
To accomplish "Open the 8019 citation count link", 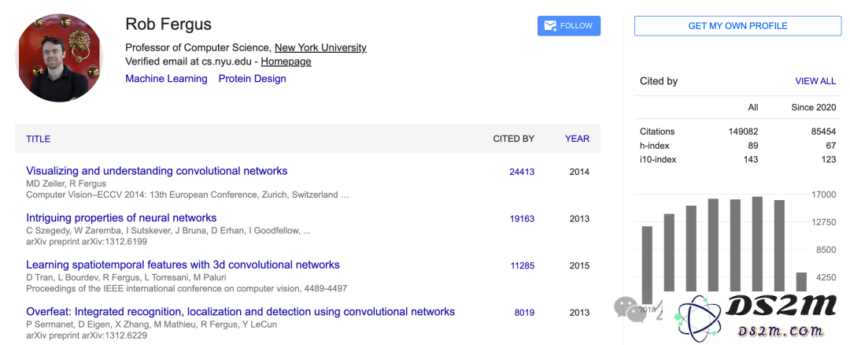I will pos(525,313).
